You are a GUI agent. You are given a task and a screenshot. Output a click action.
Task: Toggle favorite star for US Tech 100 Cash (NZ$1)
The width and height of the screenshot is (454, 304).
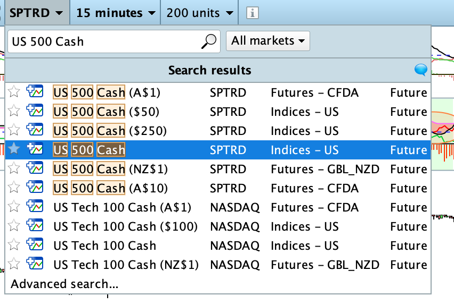coord(14,265)
